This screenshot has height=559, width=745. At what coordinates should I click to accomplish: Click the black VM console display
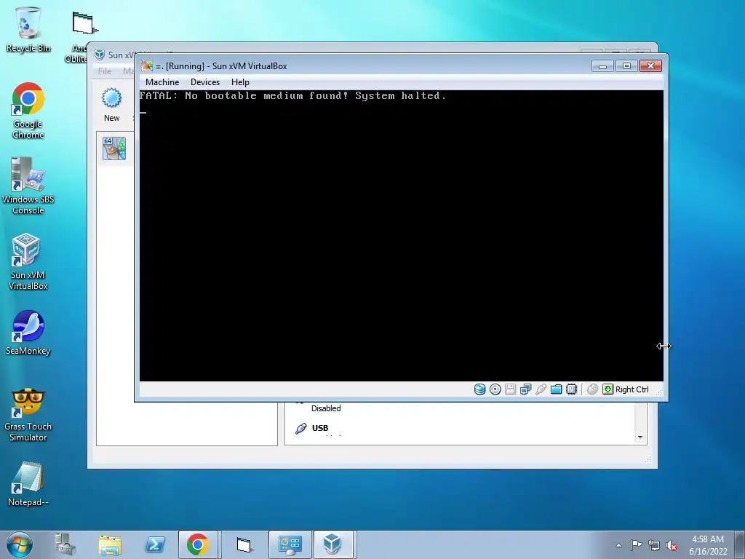pos(401,236)
